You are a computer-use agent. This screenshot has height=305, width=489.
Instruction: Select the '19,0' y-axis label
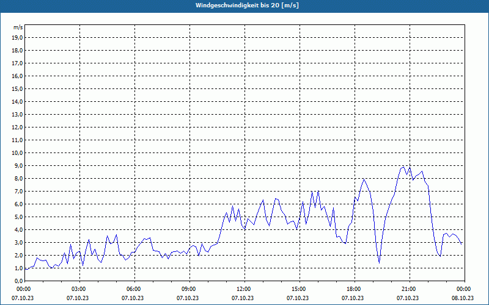(x=17, y=38)
